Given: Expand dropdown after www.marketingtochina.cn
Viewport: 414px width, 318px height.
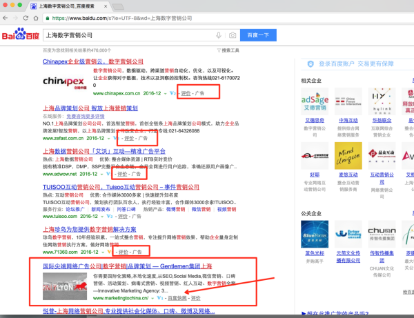Looking at the screenshot, I should coord(152,298).
